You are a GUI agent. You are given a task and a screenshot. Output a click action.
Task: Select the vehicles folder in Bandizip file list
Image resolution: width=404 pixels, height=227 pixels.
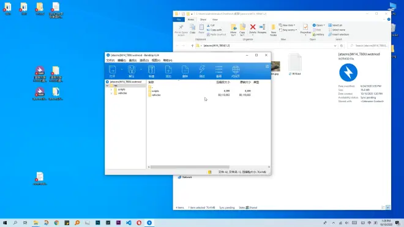(x=156, y=95)
